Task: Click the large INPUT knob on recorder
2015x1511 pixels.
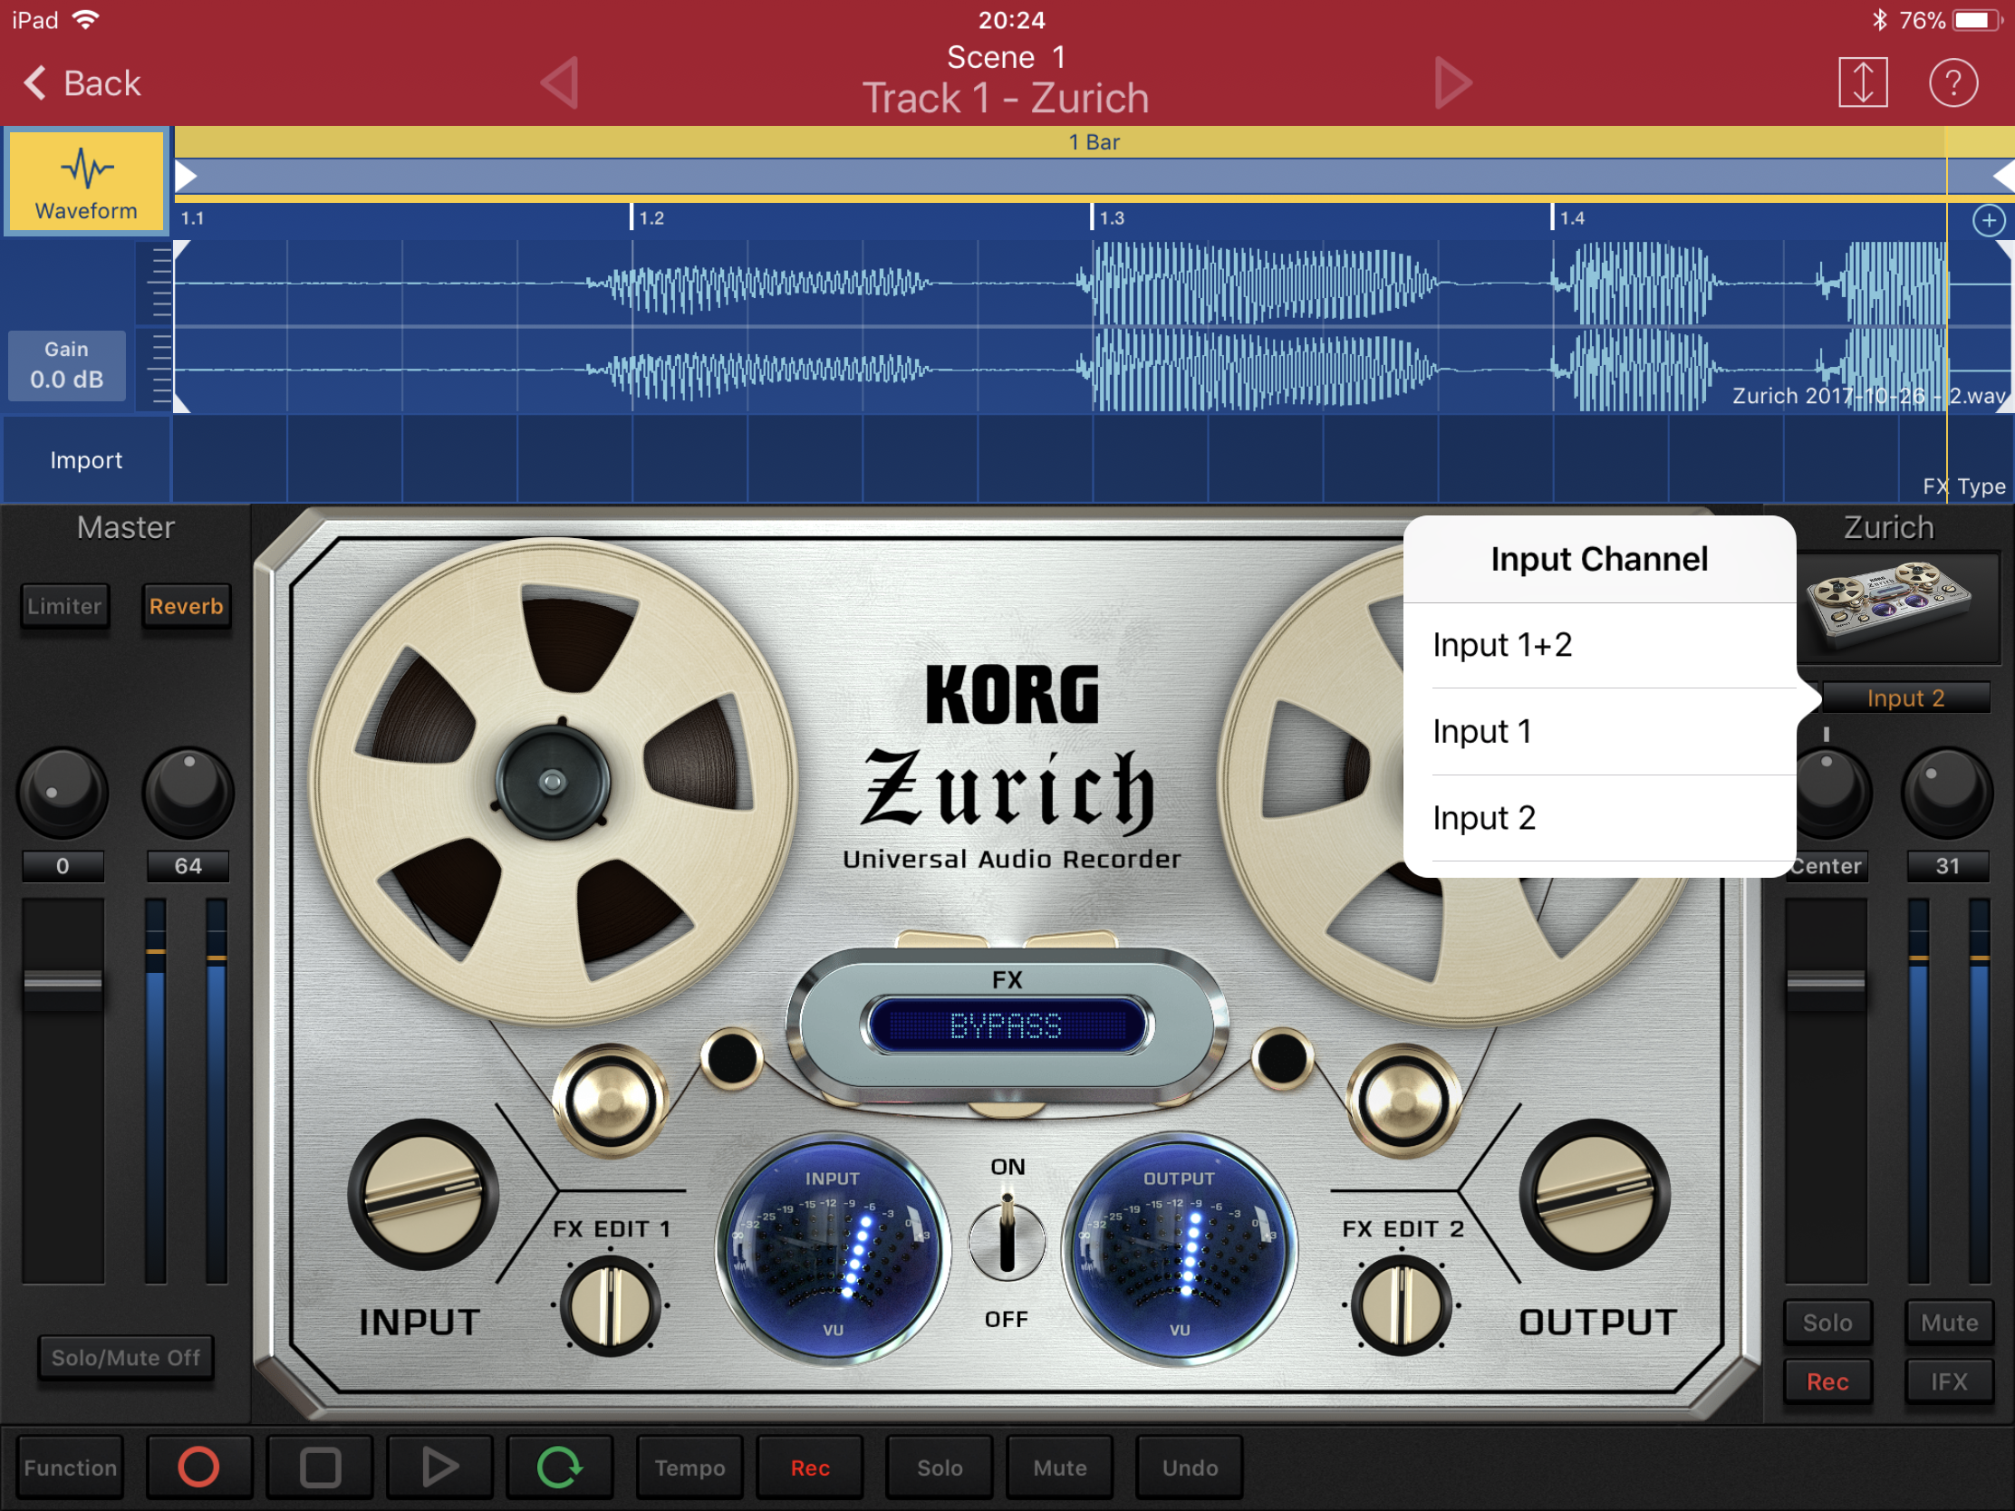Action: click(423, 1195)
